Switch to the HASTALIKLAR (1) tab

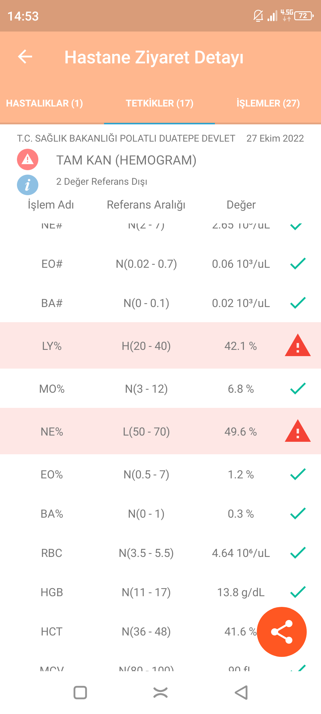[45, 103]
